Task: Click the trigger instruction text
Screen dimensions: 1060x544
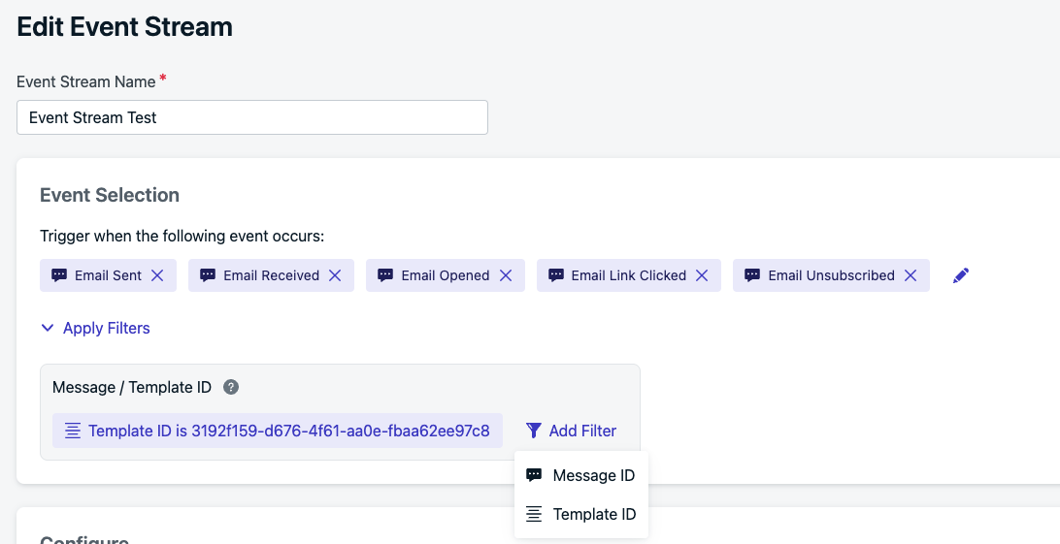Action: [x=182, y=237]
